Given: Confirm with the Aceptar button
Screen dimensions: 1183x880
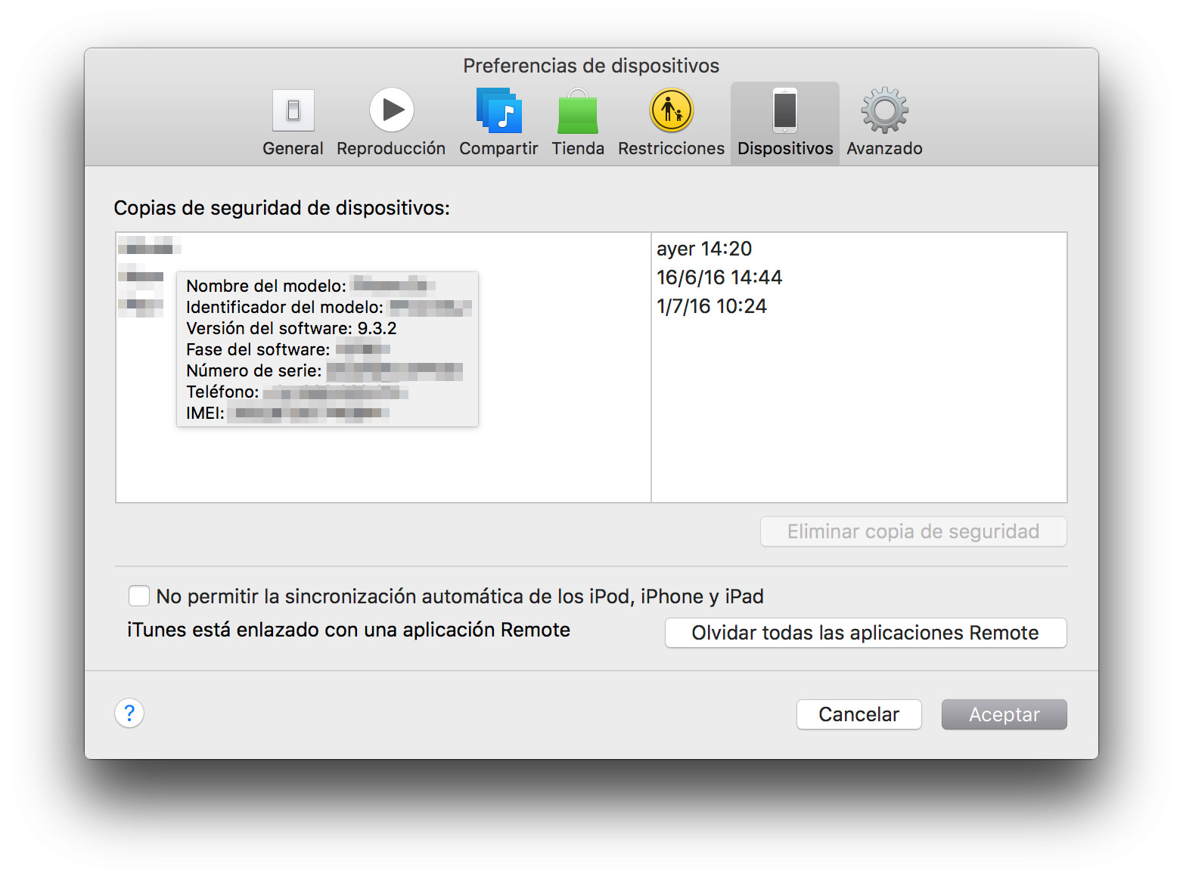Looking at the screenshot, I should click(1004, 714).
